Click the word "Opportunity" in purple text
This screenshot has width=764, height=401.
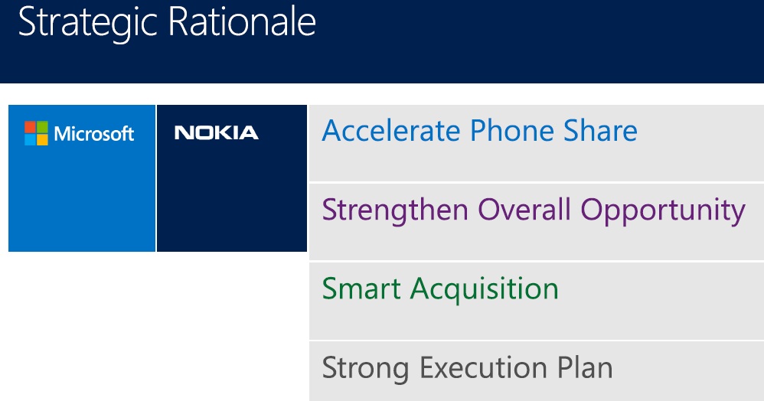[663, 210]
